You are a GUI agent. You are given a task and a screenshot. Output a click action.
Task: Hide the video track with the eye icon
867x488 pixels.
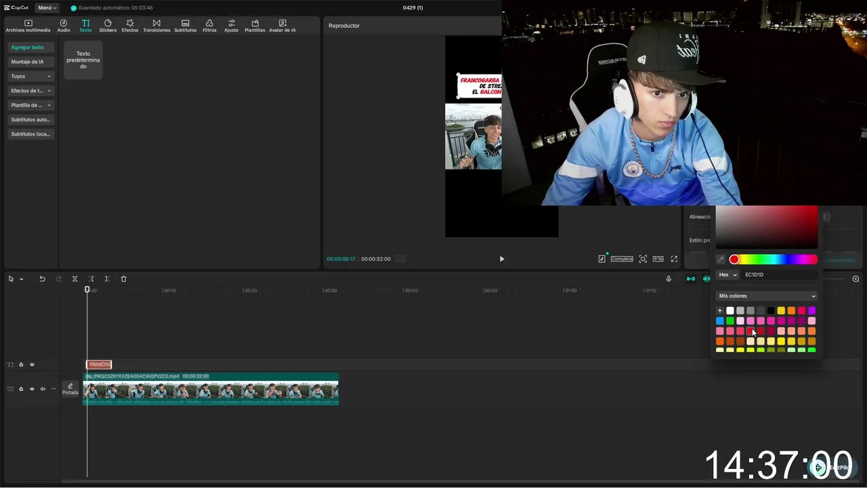pyautogui.click(x=32, y=389)
